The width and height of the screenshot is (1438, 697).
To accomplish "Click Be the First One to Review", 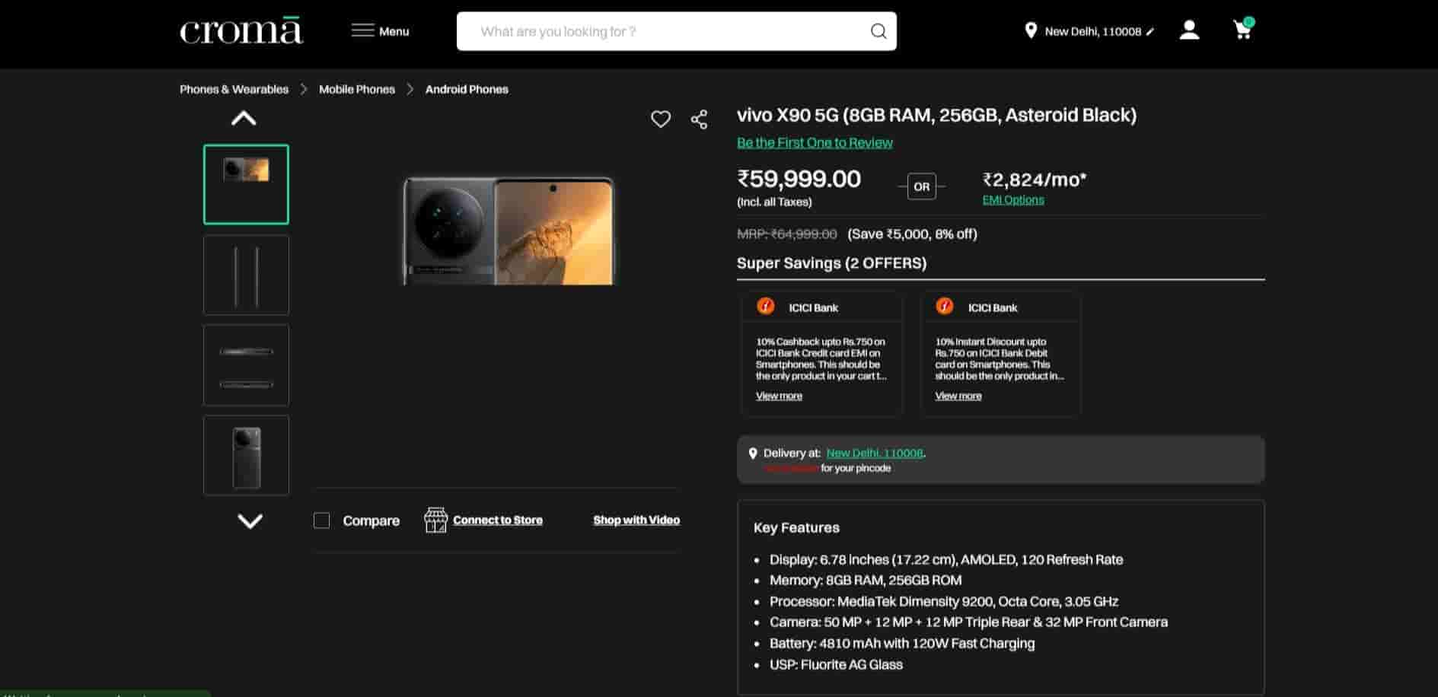I will pos(815,142).
